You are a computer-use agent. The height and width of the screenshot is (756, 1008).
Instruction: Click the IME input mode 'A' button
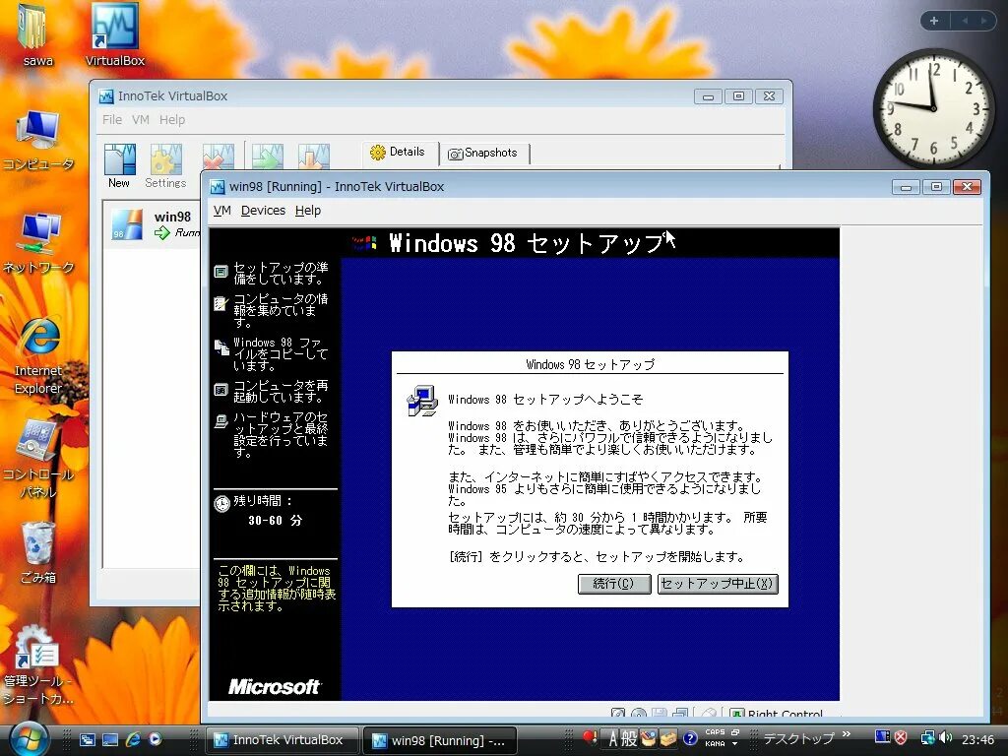pos(612,738)
